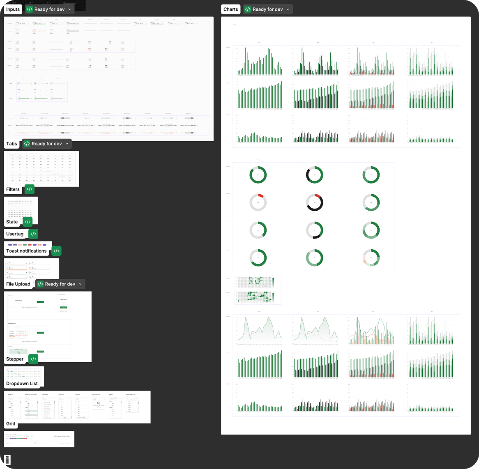Click the Stepper dev-mode code icon
The image size is (479, 469).
[33, 359]
